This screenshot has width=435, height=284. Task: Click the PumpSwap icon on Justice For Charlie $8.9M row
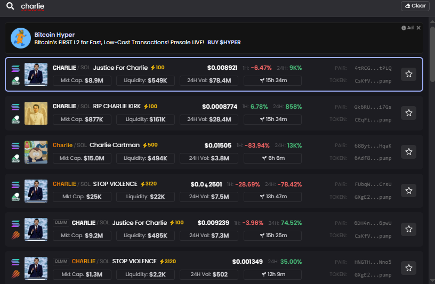pos(15,80)
